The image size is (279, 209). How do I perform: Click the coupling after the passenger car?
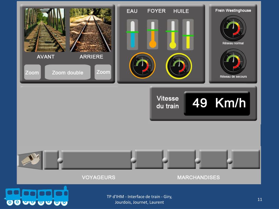[x=134, y=160]
